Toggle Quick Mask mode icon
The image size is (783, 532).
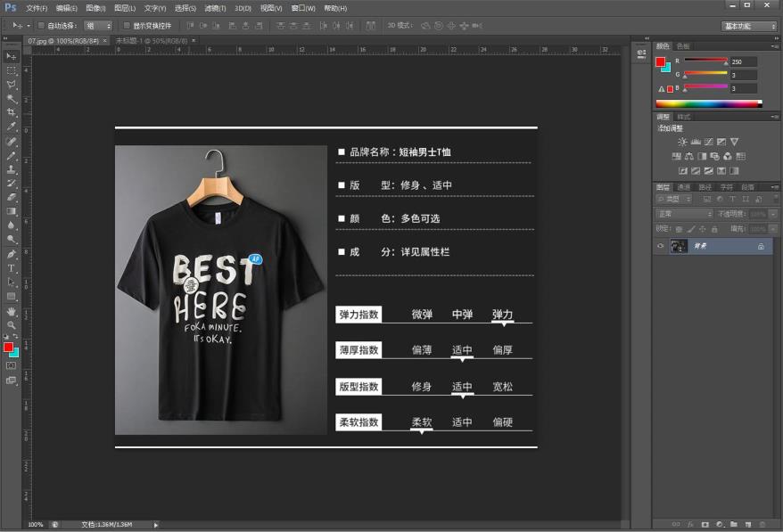point(11,366)
